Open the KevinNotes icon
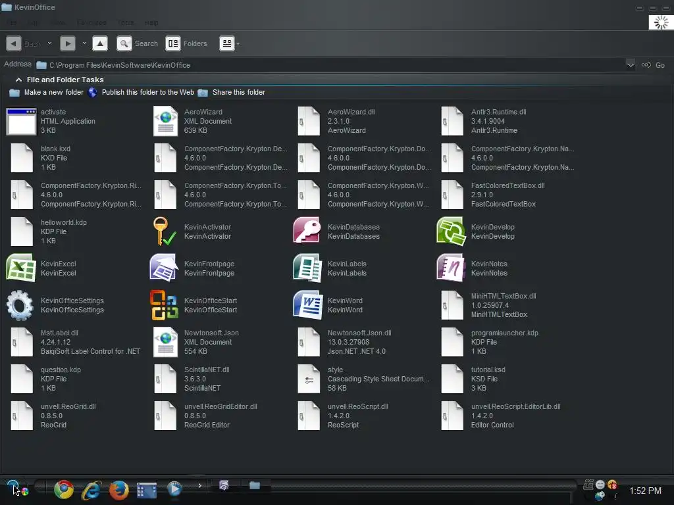Image resolution: width=674 pixels, height=505 pixels. 452,268
